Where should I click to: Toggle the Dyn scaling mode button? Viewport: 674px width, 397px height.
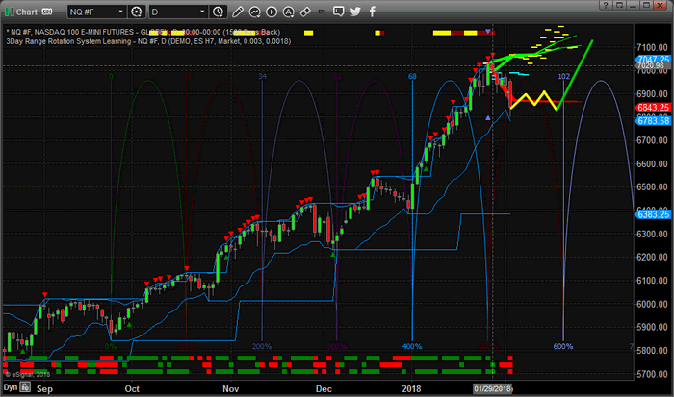pyautogui.click(x=11, y=387)
